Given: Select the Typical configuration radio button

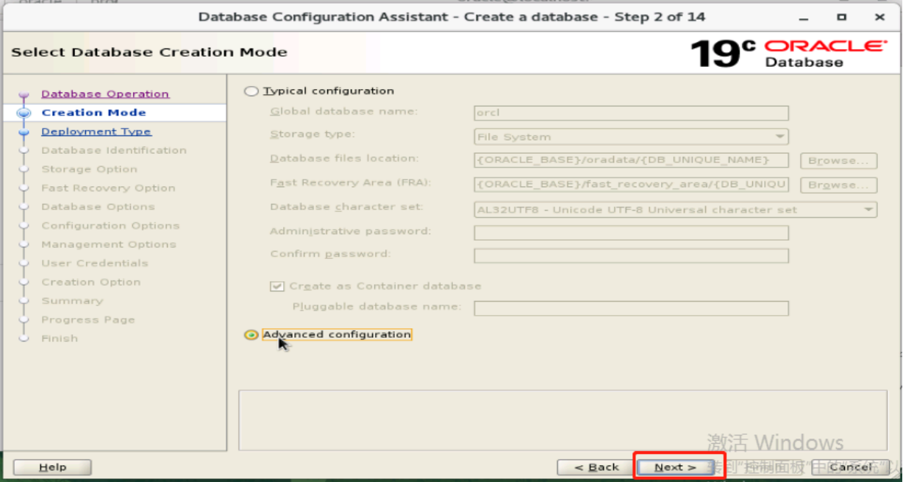Looking at the screenshot, I should pos(251,91).
